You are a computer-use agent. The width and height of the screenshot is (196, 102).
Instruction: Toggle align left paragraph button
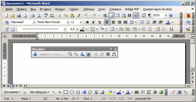click(x=107, y=22)
